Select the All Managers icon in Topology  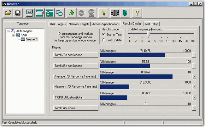tap(13, 31)
